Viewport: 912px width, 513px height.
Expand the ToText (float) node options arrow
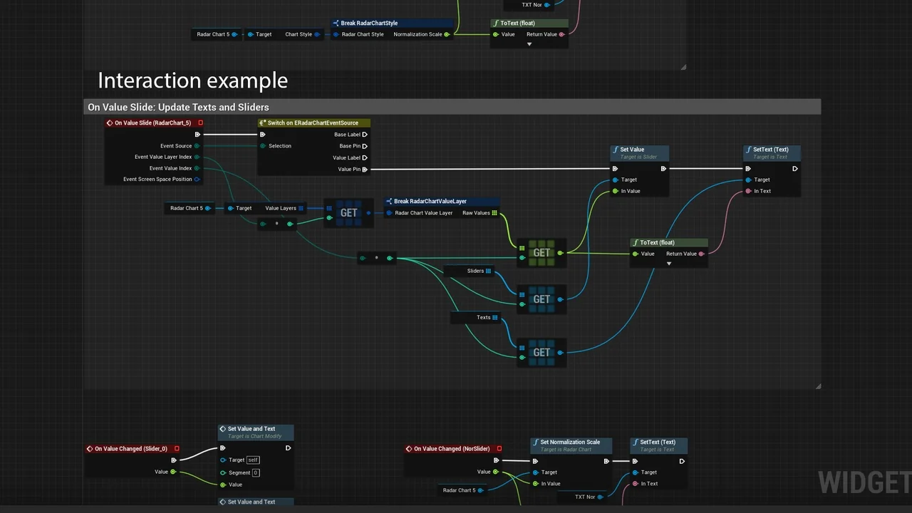point(668,264)
